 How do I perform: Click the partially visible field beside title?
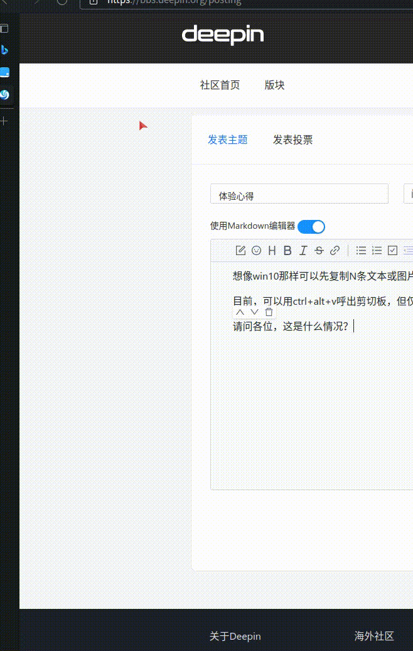(409, 194)
